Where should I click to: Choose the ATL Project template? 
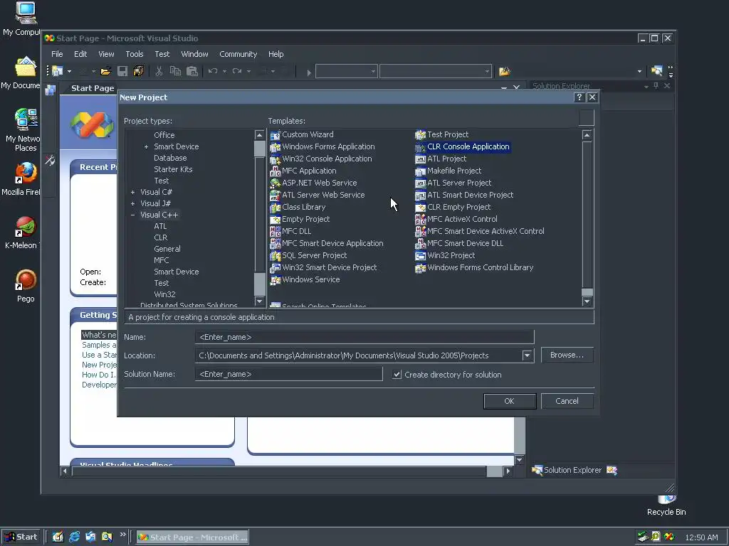click(441, 159)
